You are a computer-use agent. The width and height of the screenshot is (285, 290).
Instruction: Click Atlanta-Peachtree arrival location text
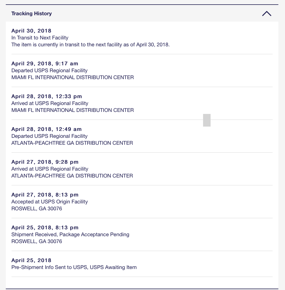click(x=72, y=176)
